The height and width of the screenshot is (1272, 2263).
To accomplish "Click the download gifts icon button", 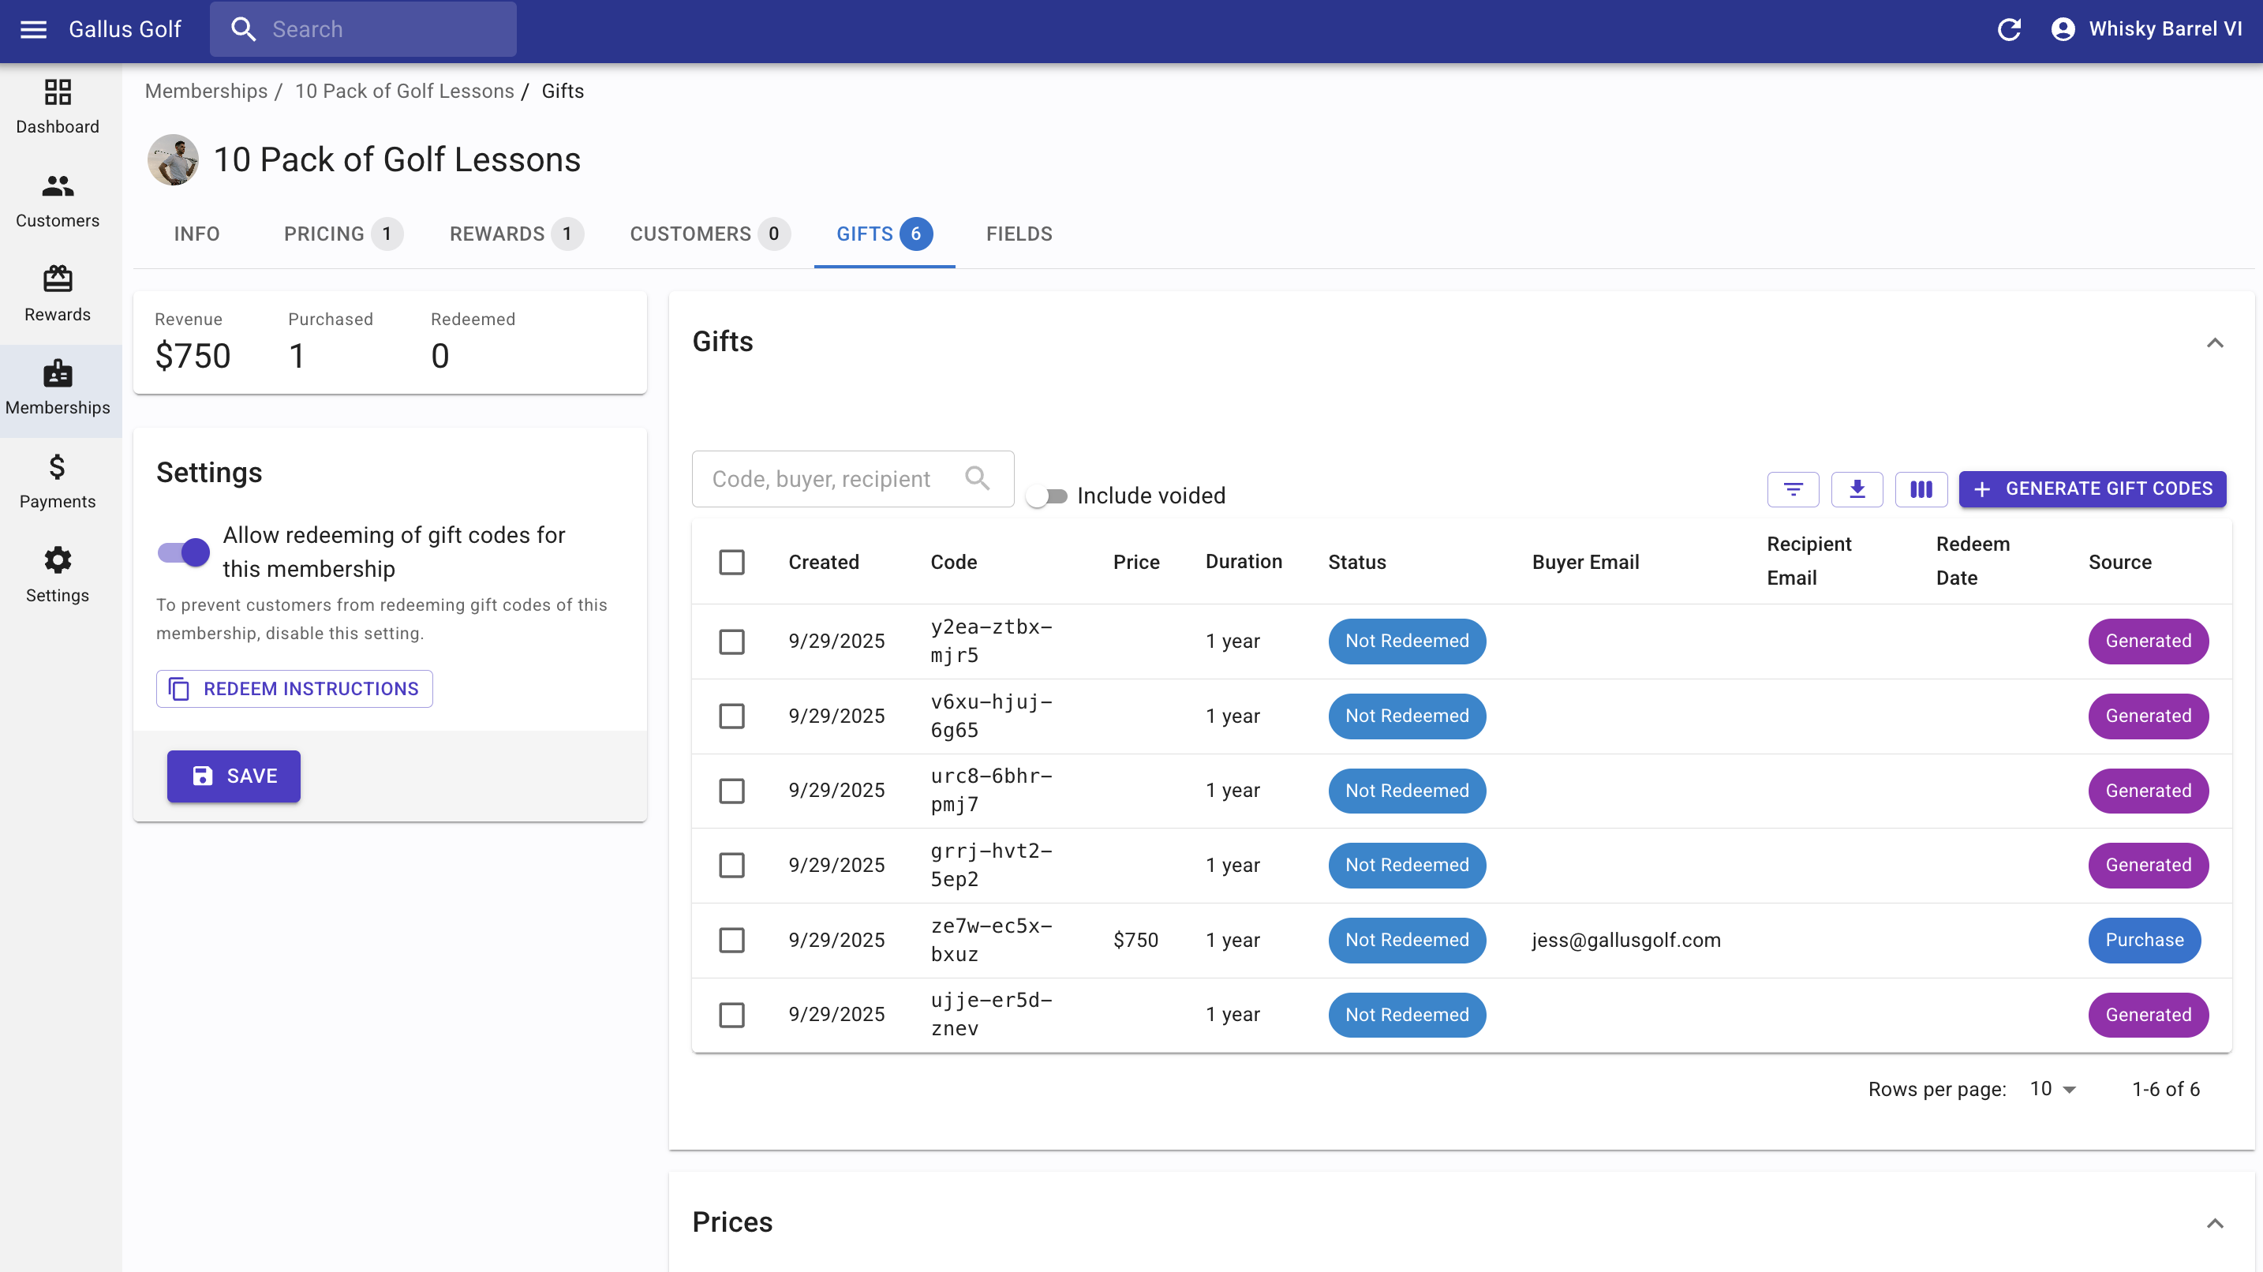I will (x=1857, y=489).
